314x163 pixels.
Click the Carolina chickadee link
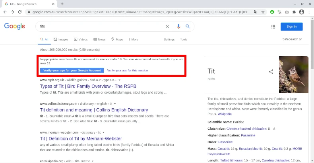coord(275,160)
